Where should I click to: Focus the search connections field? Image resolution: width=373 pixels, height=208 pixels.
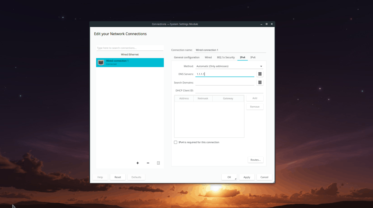click(x=130, y=48)
